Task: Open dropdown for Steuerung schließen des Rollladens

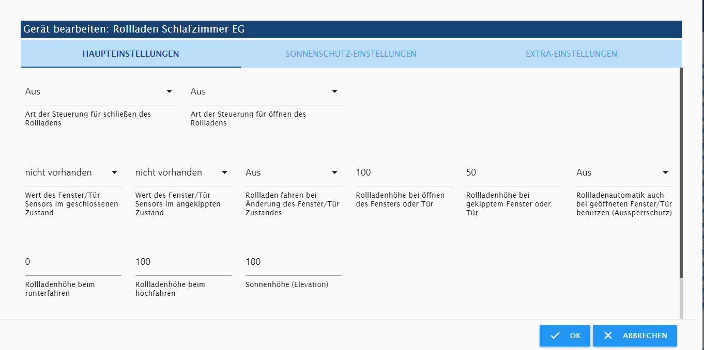Action: point(100,91)
